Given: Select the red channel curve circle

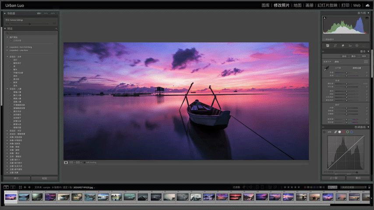Looking at the screenshot, I should [x=343, y=132].
